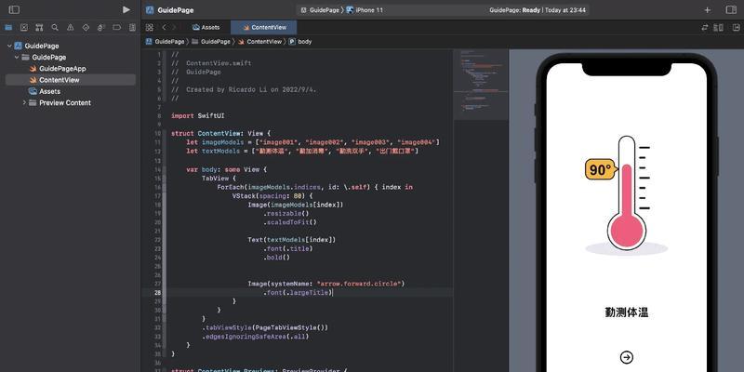The width and height of the screenshot is (744, 372).
Task: Click the .edgesIgnoringSafeArea(.all) line
Action: [x=255, y=337]
